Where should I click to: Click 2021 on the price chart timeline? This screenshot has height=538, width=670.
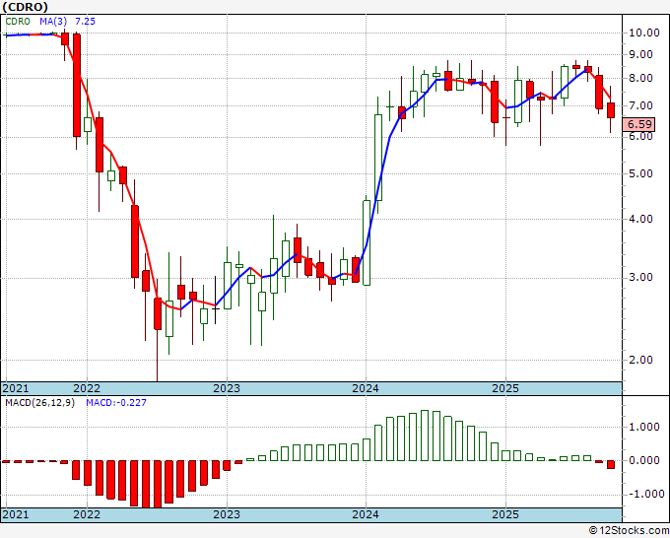click(16, 388)
